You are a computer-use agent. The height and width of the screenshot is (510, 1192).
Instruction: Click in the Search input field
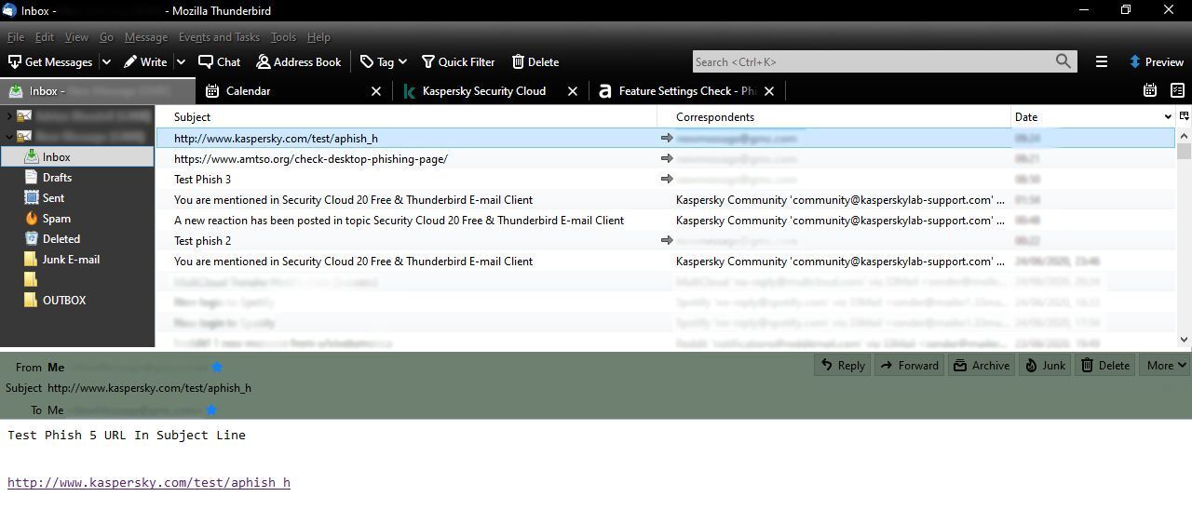tap(872, 62)
